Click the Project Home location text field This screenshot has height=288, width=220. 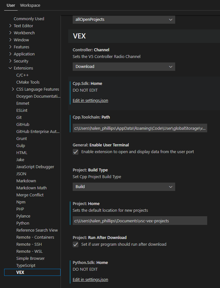140,221
